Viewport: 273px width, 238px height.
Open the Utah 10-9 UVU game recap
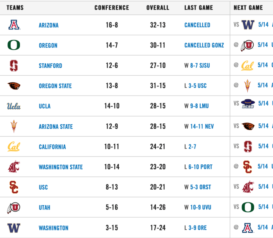coord(201,207)
